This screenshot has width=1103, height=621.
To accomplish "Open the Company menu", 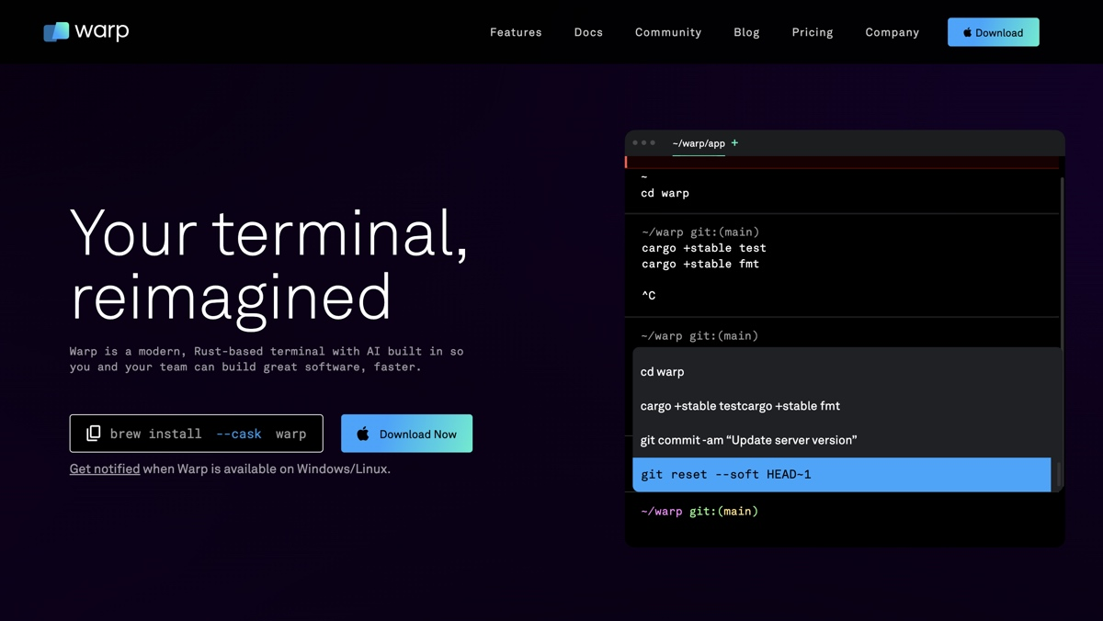I will click(x=892, y=32).
